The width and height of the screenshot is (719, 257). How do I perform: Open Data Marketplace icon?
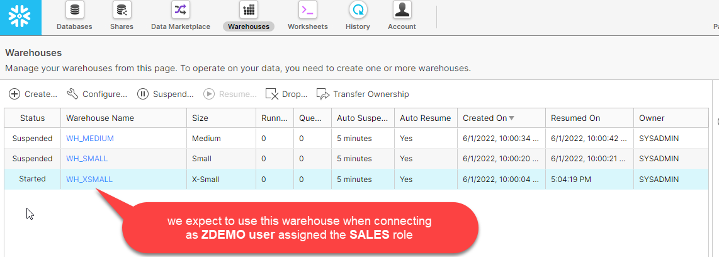(181, 9)
